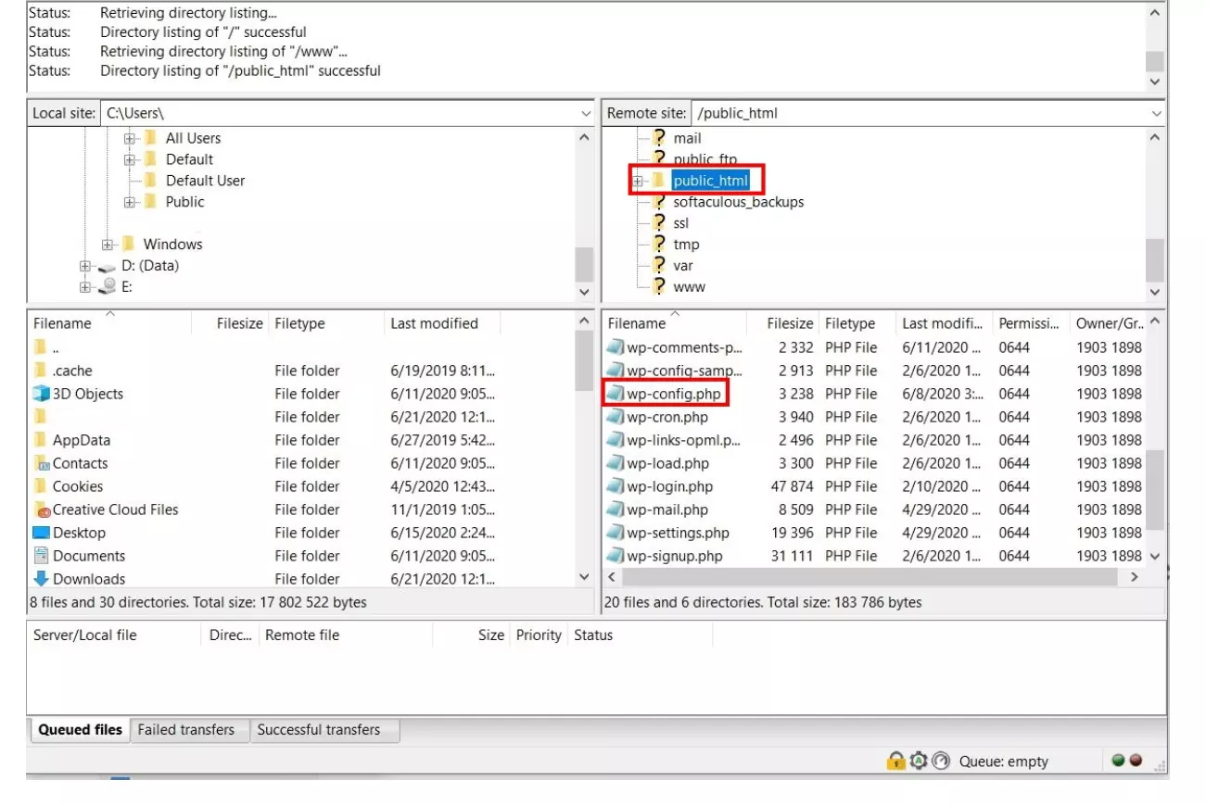Image resolution: width=1206 pixels, height=805 pixels.
Task: Click the Downloads folder arrow icon
Action: coord(41,579)
